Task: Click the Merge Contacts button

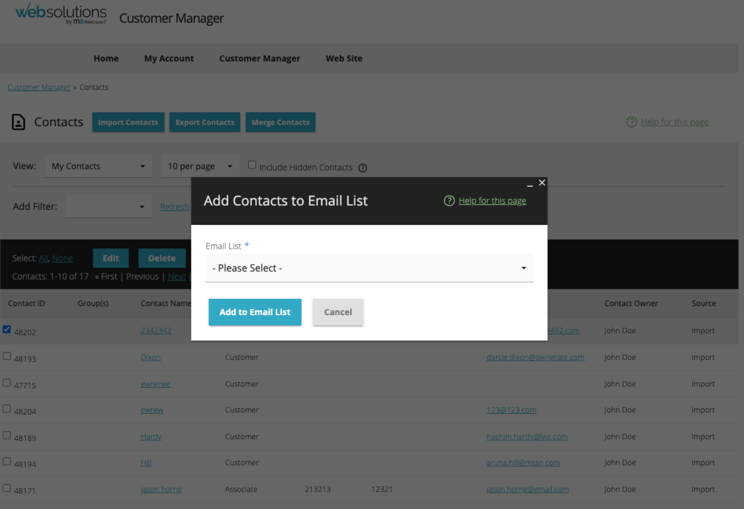Action: tap(280, 122)
